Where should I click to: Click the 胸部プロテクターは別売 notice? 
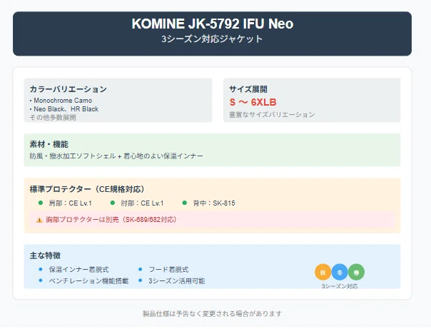(111, 220)
